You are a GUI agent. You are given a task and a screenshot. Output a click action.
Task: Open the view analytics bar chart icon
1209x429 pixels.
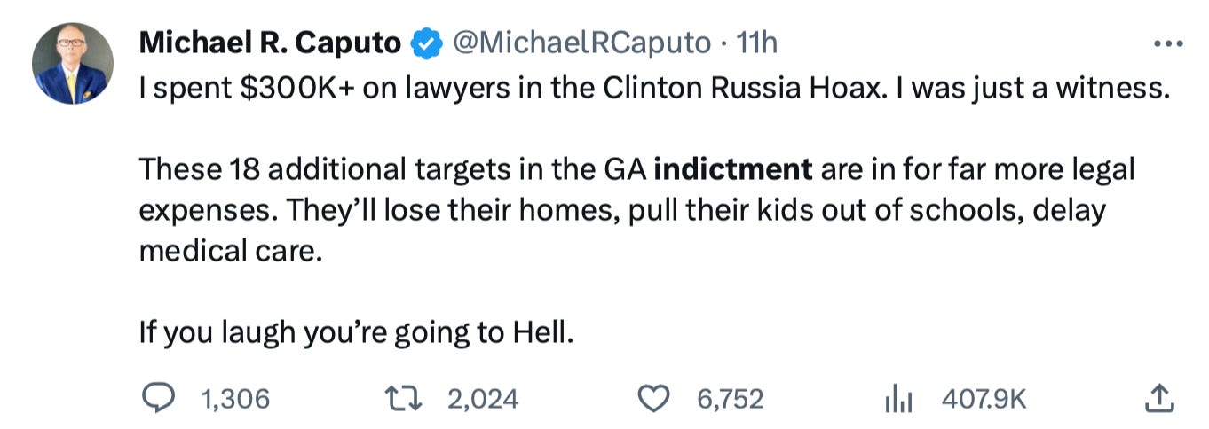click(898, 399)
